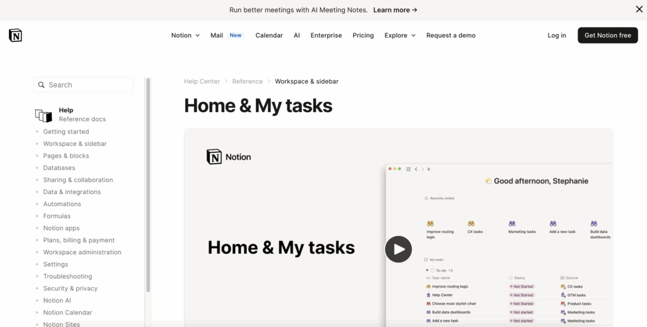Play the Home & My tasks video

point(398,250)
